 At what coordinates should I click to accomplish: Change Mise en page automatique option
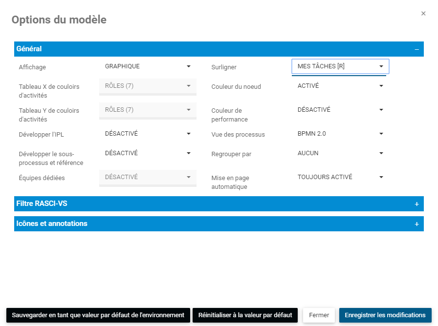(x=340, y=178)
